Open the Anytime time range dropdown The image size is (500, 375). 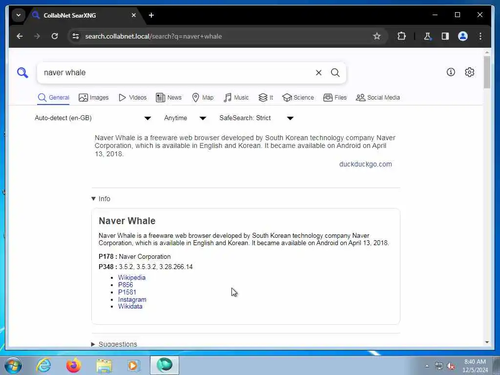point(185,118)
